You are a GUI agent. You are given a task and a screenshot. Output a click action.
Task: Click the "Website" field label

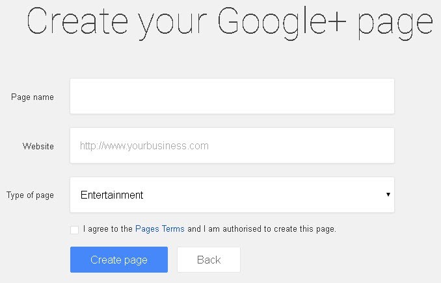(x=38, y=146)
